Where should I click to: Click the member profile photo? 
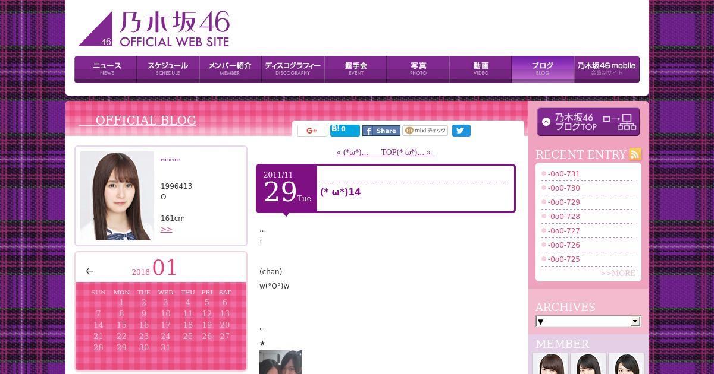coord(117,196)
